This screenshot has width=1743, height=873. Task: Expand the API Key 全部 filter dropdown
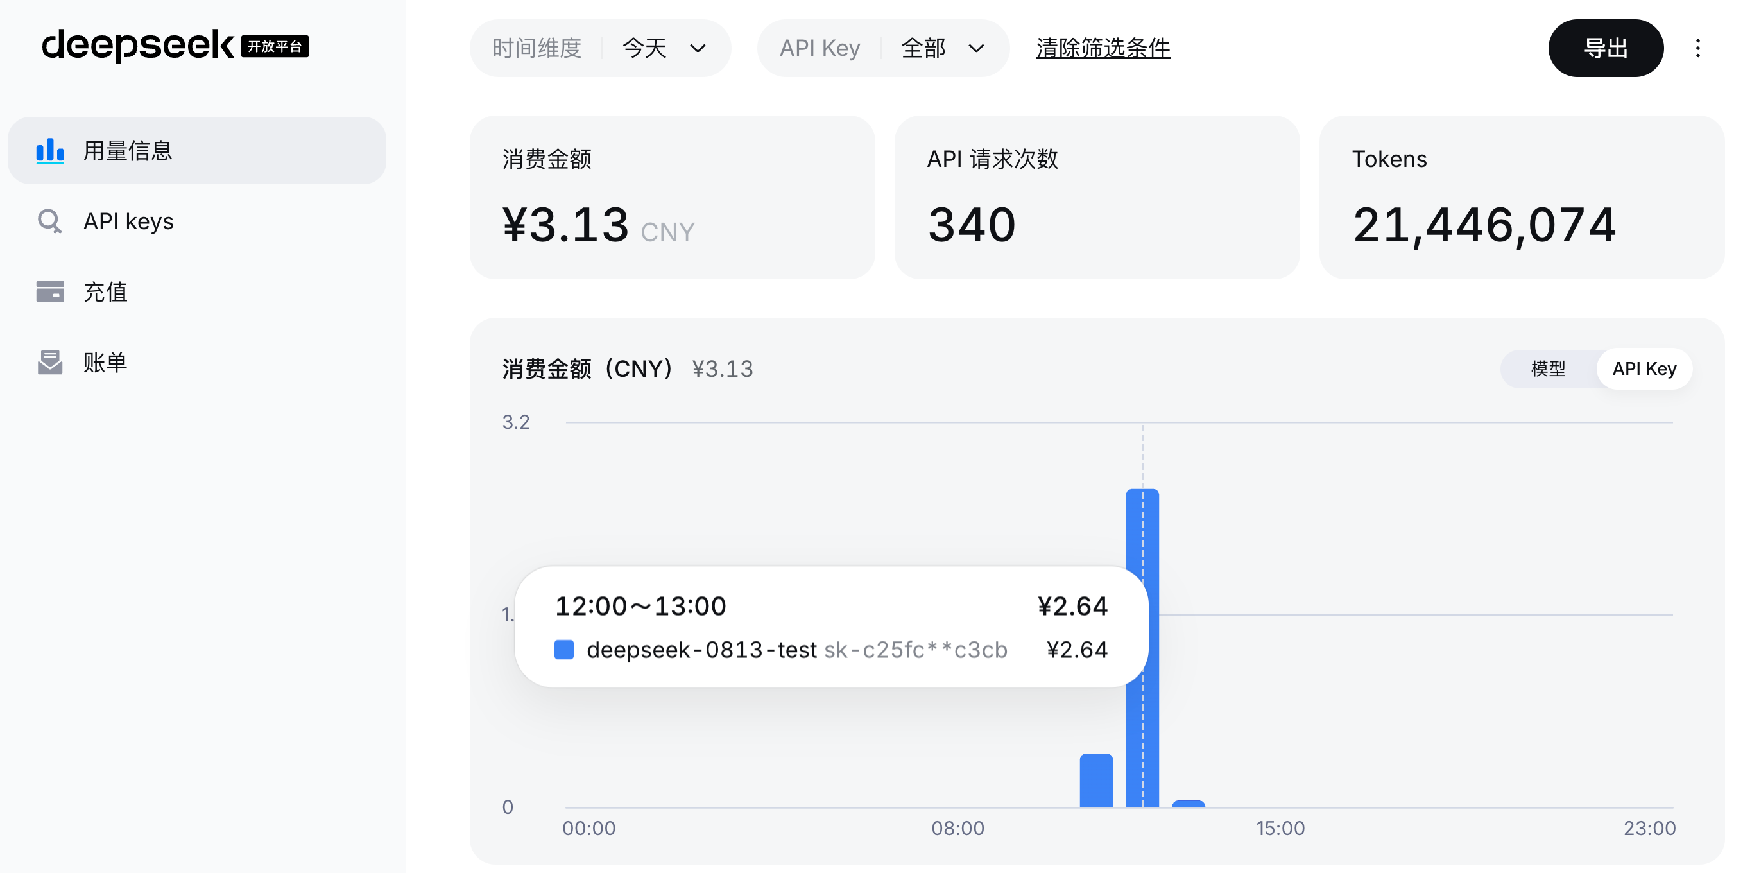click(883, 48)
